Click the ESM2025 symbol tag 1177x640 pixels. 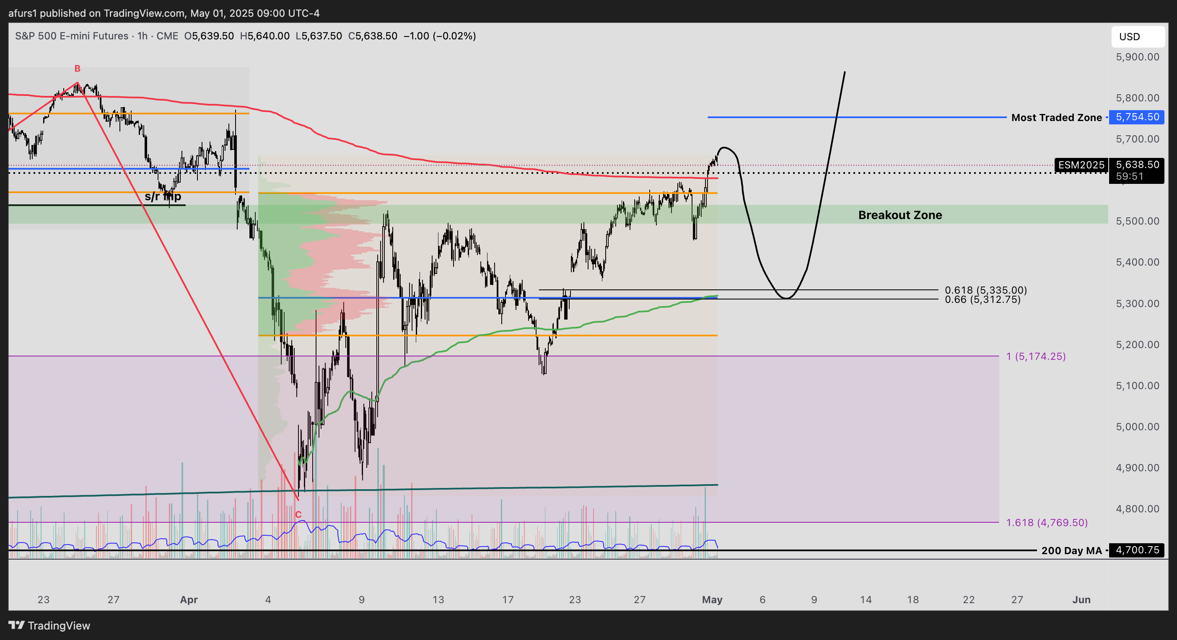[x=1081, y=165]
